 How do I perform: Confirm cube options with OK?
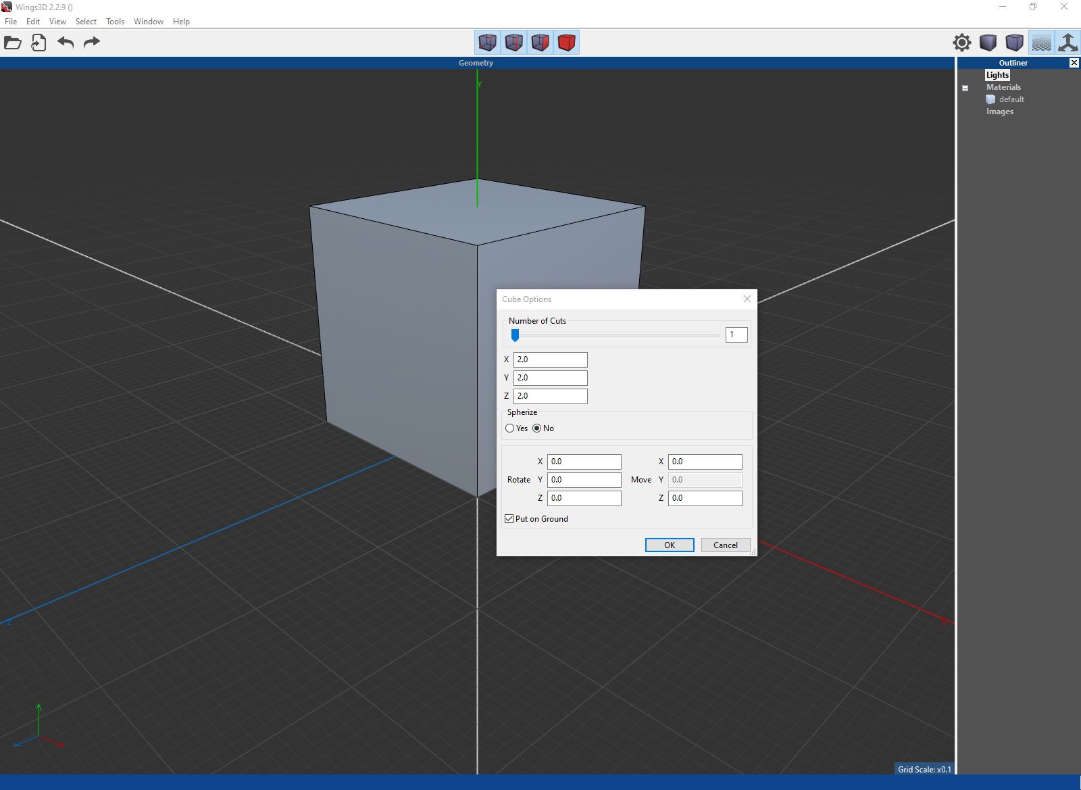pos(670,545)
